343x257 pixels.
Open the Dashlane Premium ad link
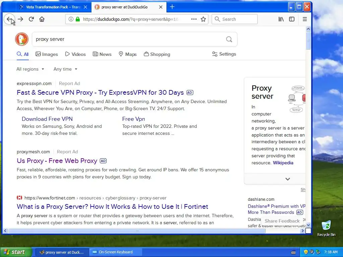277,209
